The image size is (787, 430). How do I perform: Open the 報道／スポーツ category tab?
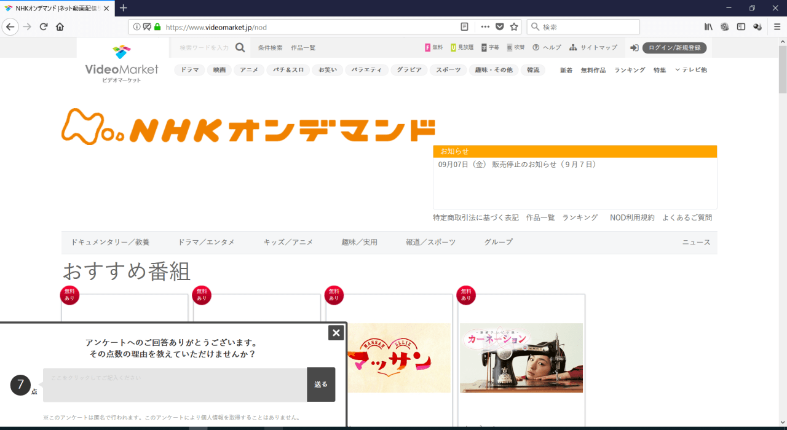[431, 243]
